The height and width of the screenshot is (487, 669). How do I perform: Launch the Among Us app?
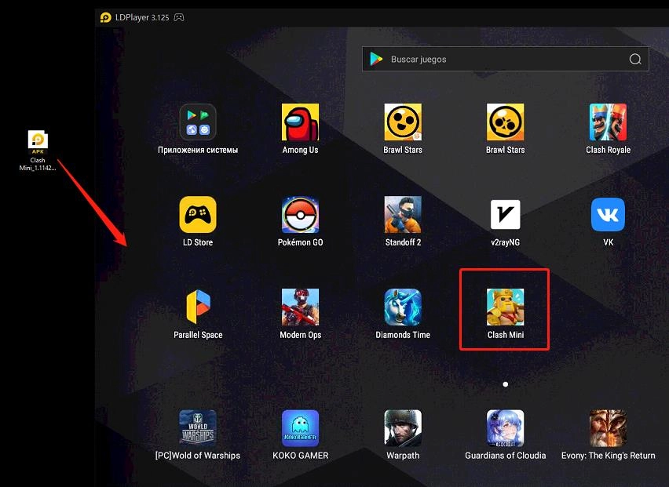[x=301, y=122]
